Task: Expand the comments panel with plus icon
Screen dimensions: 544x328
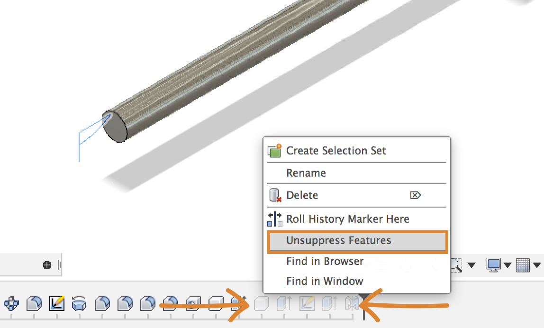Action: (x=47, y=265)
